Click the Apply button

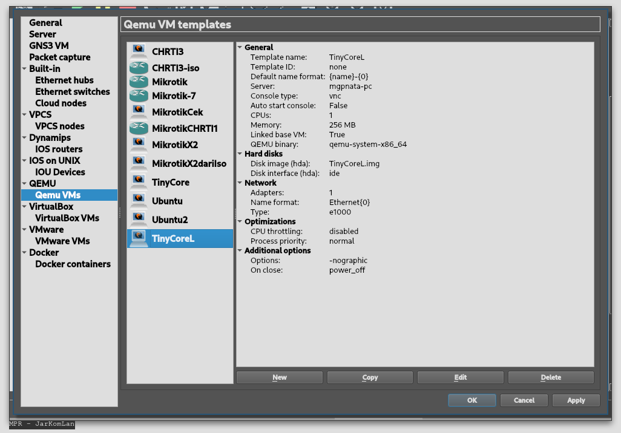pos(576,400)
